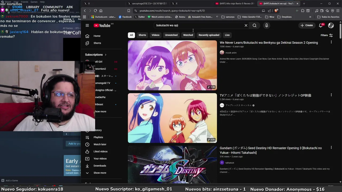Open the options menu for the Gundam Seed Destiny video
Image resolution: width=342 pixels, height=192 pixels.
tap(331, 147)
